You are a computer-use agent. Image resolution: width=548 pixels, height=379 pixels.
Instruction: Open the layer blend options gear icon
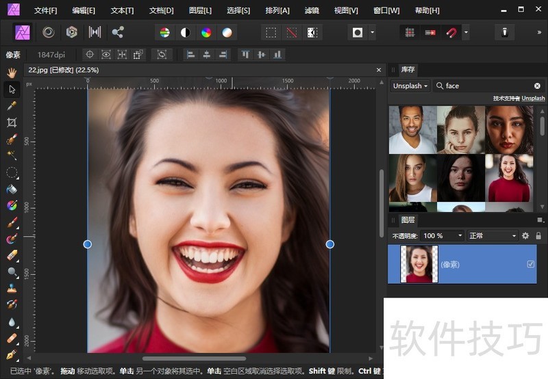pyautogui.click(x=525, y=236)
